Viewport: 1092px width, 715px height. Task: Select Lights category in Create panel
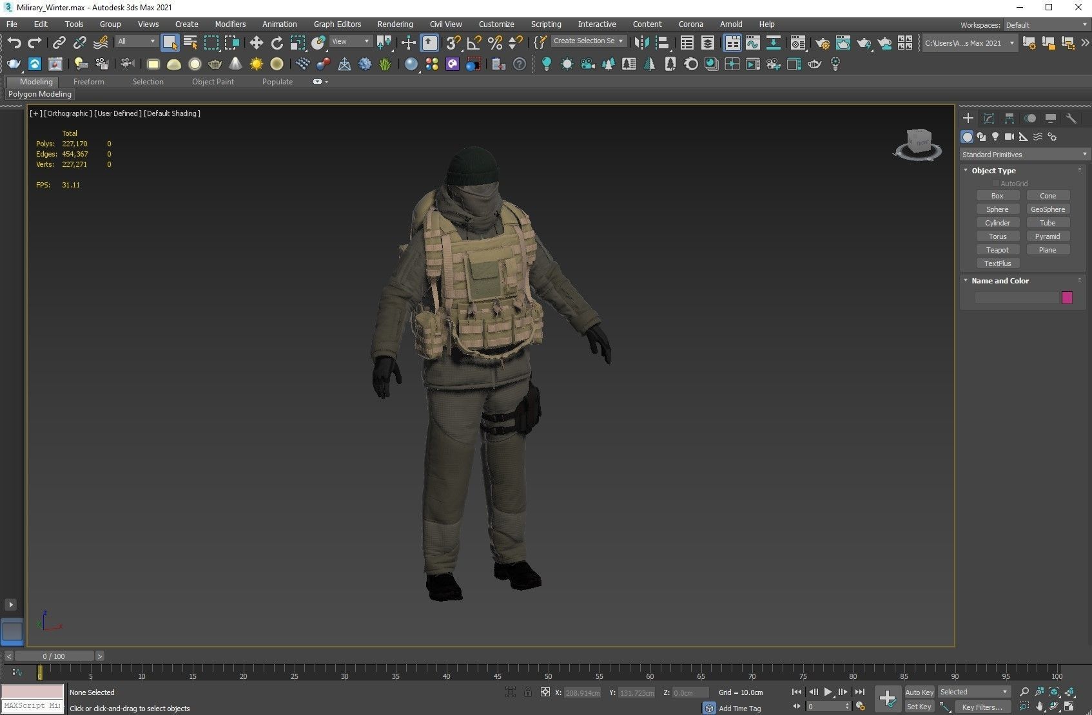995,137
